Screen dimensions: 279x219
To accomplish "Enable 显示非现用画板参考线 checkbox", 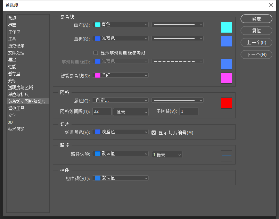I will (96, 53).
